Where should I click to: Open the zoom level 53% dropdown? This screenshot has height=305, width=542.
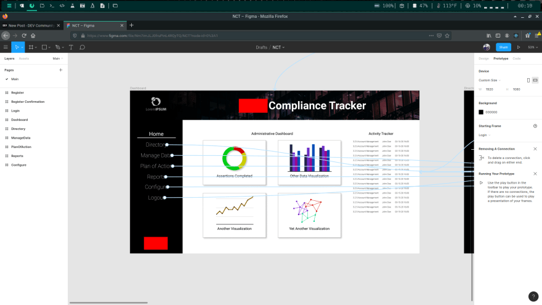click(533, 47)
